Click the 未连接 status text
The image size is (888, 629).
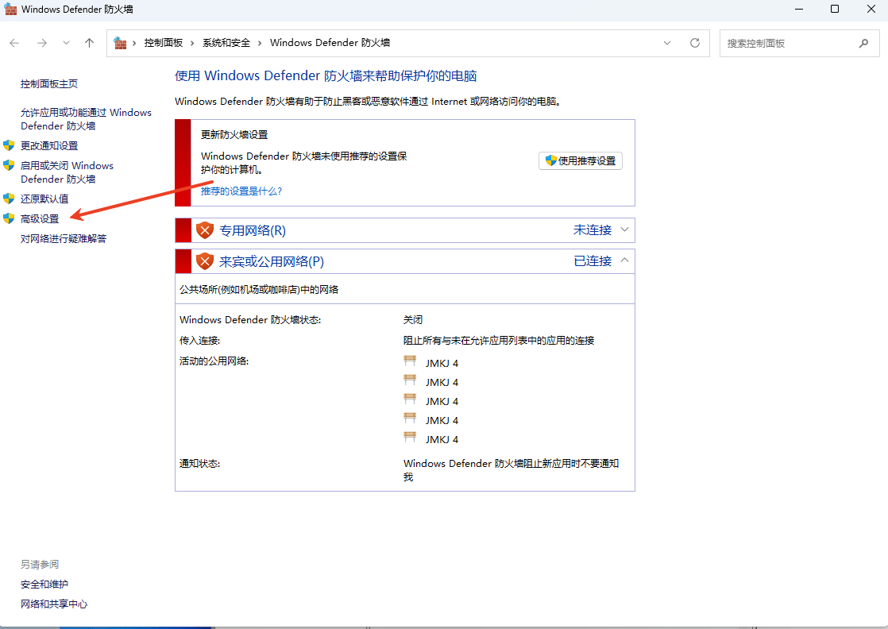(593, 230)
